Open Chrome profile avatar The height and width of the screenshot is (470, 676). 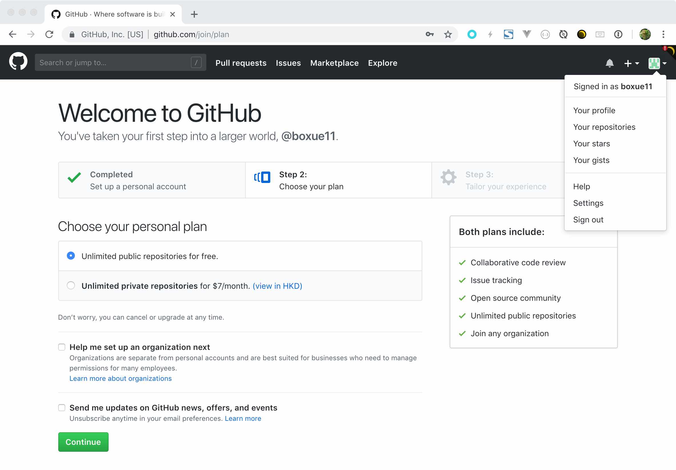pyautogui.click(x=645, y=35)
